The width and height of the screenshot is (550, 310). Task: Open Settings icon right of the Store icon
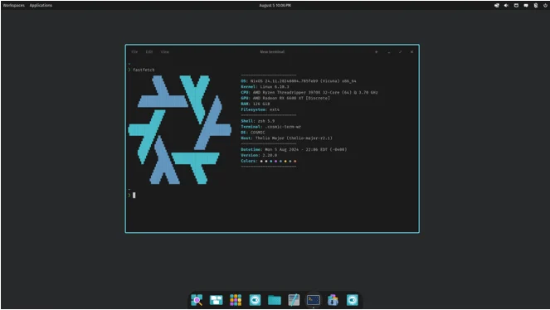(x=353, y=300)
